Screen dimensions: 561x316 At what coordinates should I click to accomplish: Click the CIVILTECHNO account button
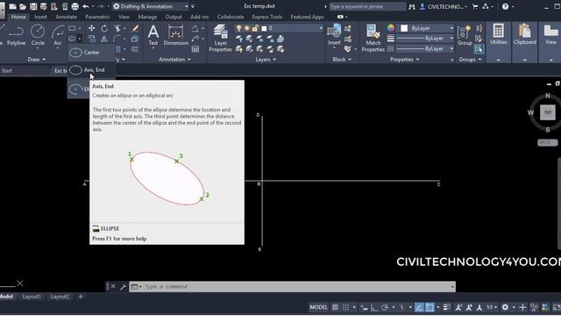(443, 6)
